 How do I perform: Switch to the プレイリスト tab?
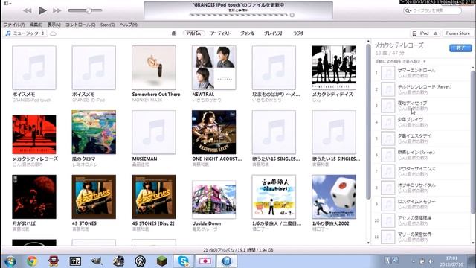click(274, 33)
